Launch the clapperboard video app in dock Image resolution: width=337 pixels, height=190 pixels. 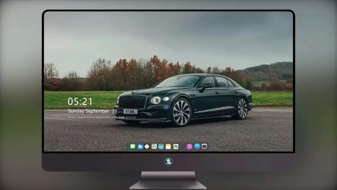[161, 146]
